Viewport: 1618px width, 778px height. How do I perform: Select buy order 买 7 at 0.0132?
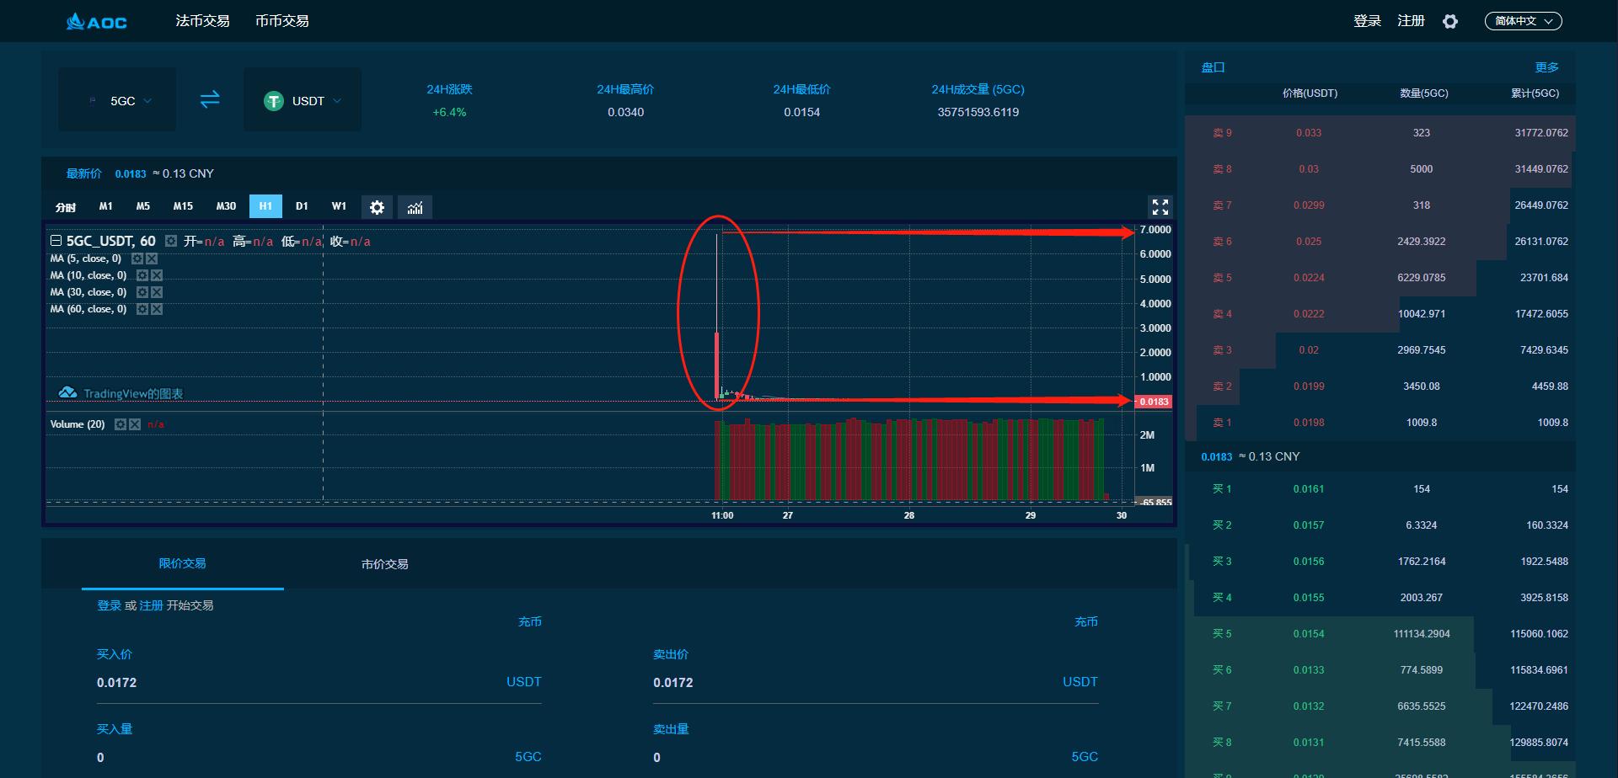(x=1380, y=706)
